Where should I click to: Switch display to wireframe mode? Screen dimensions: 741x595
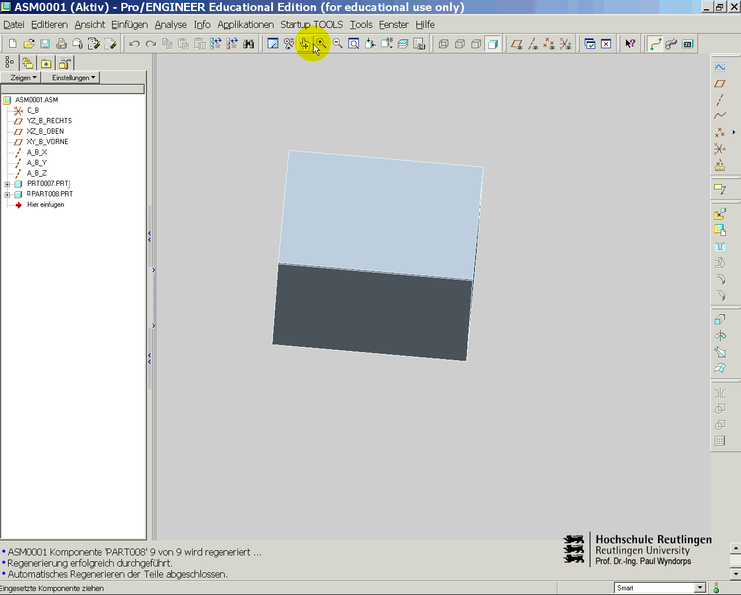pyautogui.click(x=444, y=44)
